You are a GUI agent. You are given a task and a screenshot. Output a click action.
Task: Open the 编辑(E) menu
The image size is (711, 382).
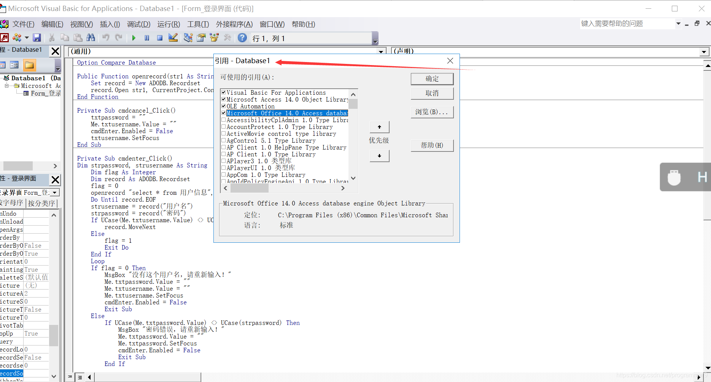[x=52, y=24]
